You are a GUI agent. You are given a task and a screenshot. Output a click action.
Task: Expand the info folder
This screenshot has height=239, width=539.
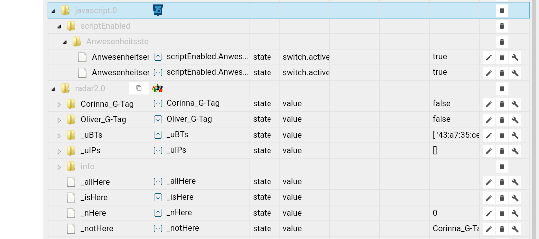[59, 167]
